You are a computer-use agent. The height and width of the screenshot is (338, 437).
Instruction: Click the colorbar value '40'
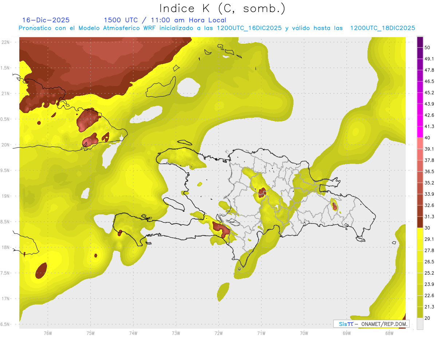tap(428, 138)
